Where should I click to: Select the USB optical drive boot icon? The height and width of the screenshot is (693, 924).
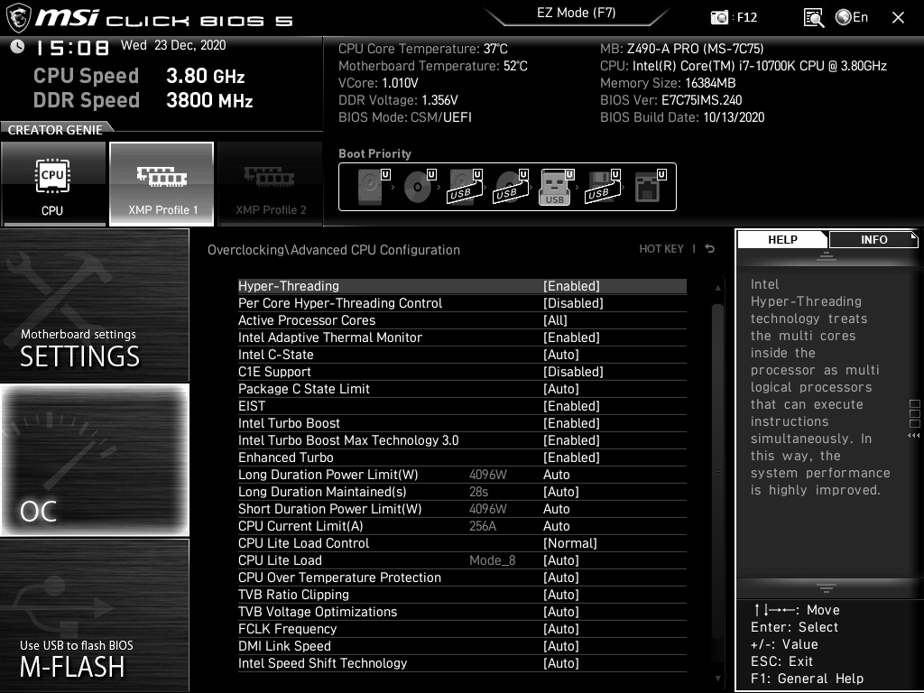coord(511,186)
